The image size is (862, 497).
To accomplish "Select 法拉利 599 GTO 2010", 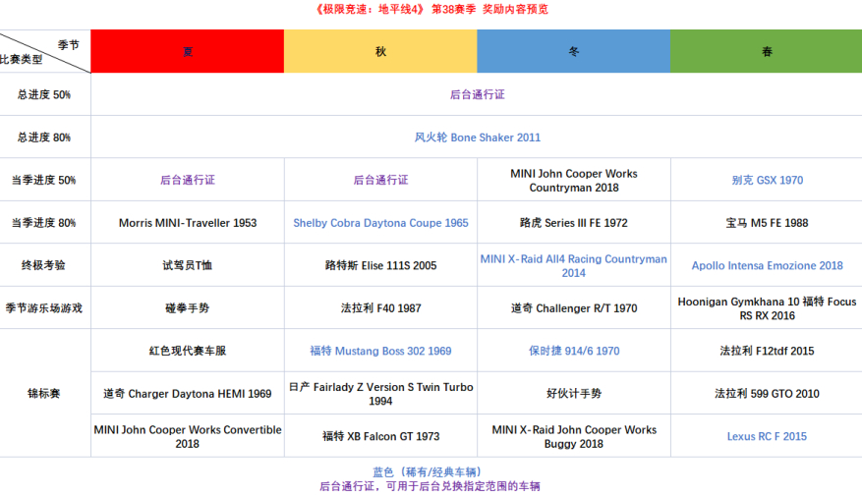I will pyautogui.click(x=767, y=394).
